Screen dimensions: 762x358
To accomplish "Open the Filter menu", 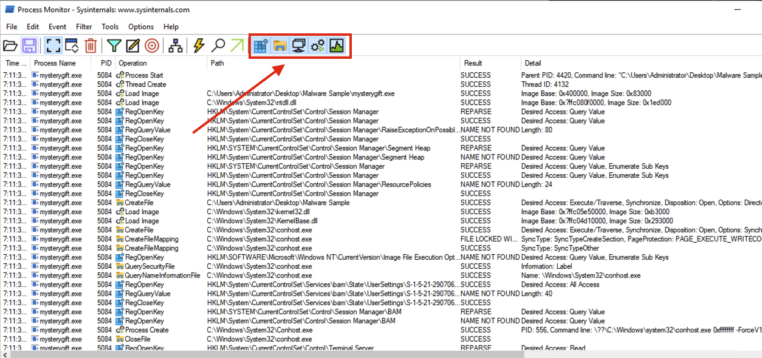I will tap(84, 27).
